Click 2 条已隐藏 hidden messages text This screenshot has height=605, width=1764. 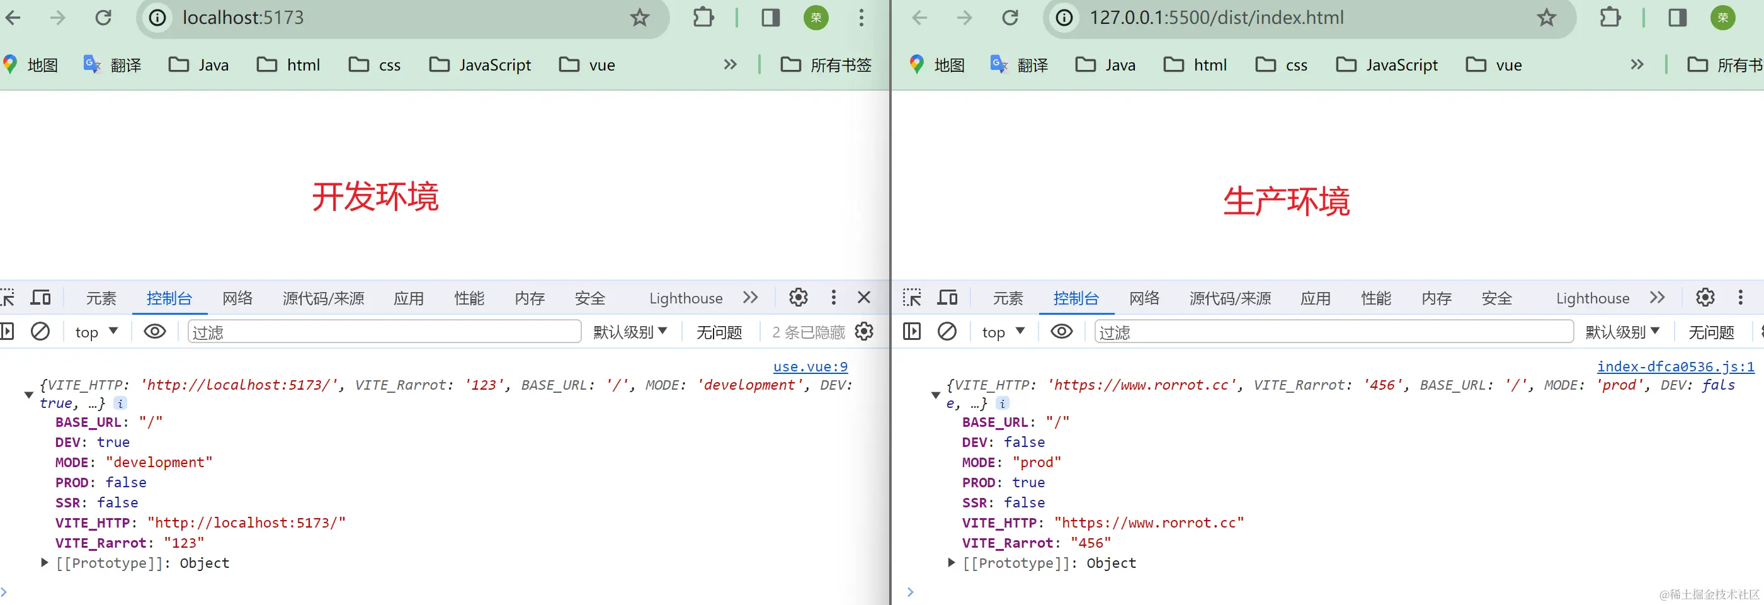[x=809, y=332]
